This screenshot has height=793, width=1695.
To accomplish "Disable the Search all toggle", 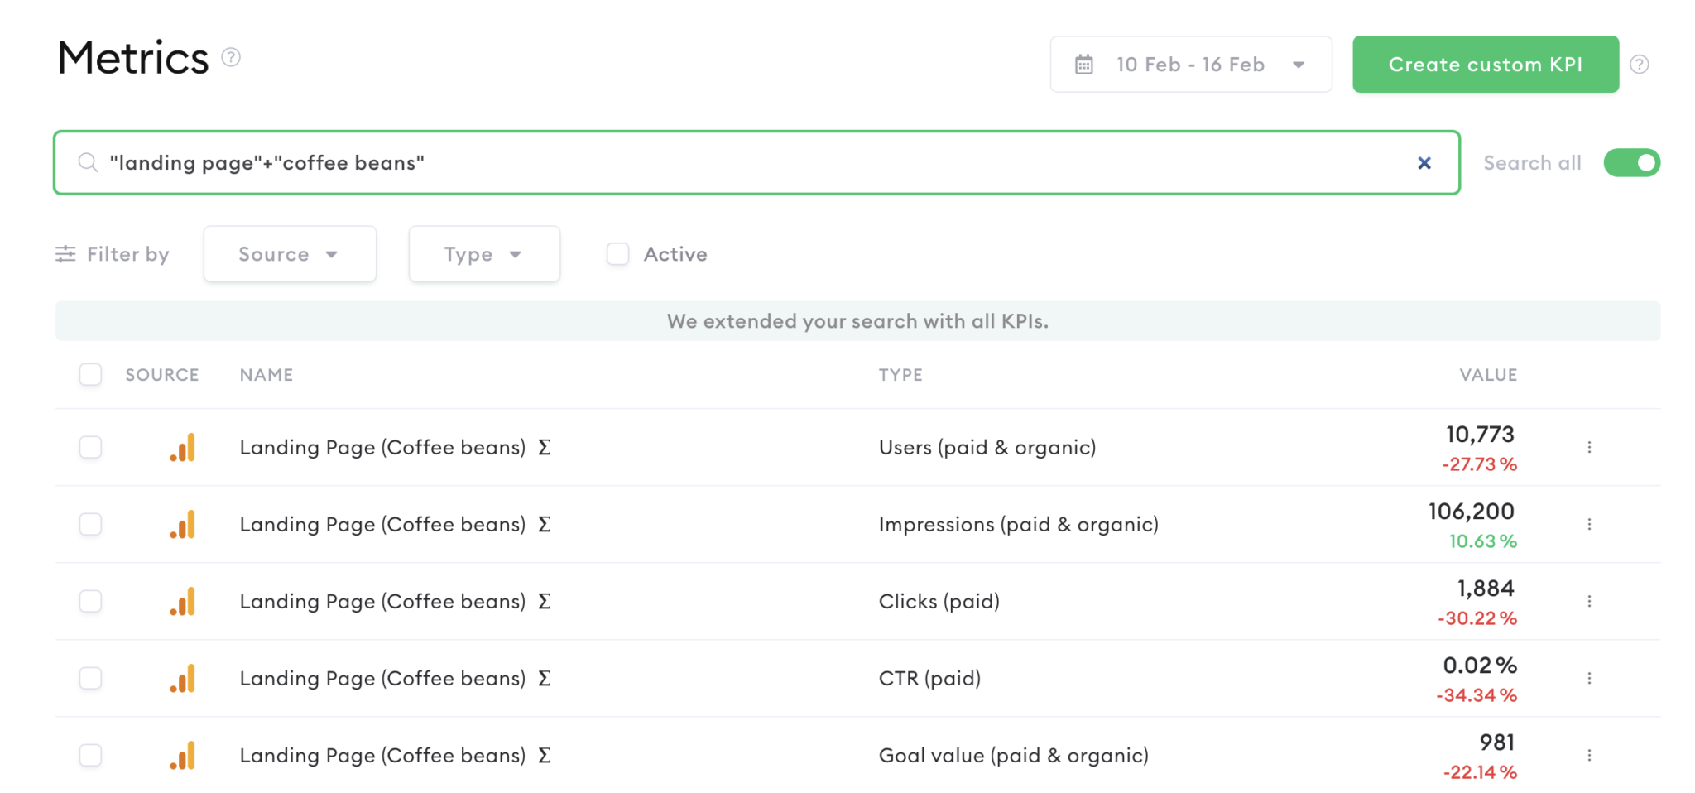I will [1631, 162].
